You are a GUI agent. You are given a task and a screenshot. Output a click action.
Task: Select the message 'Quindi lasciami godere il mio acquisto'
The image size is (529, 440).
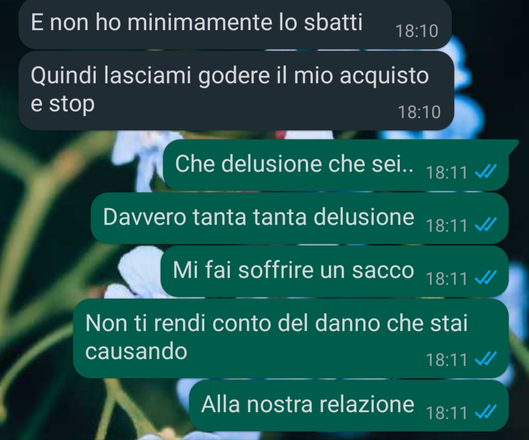[236, 90]
